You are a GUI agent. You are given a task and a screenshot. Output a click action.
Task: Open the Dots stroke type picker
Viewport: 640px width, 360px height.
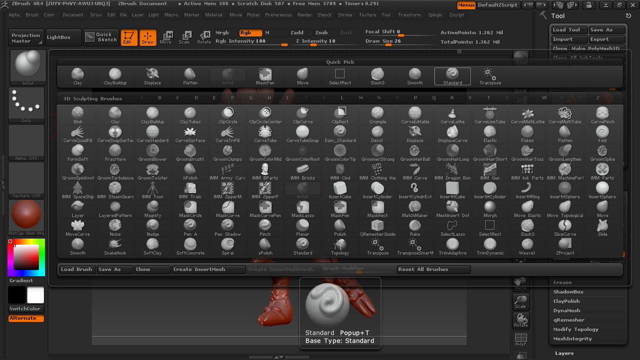[26, 105]
